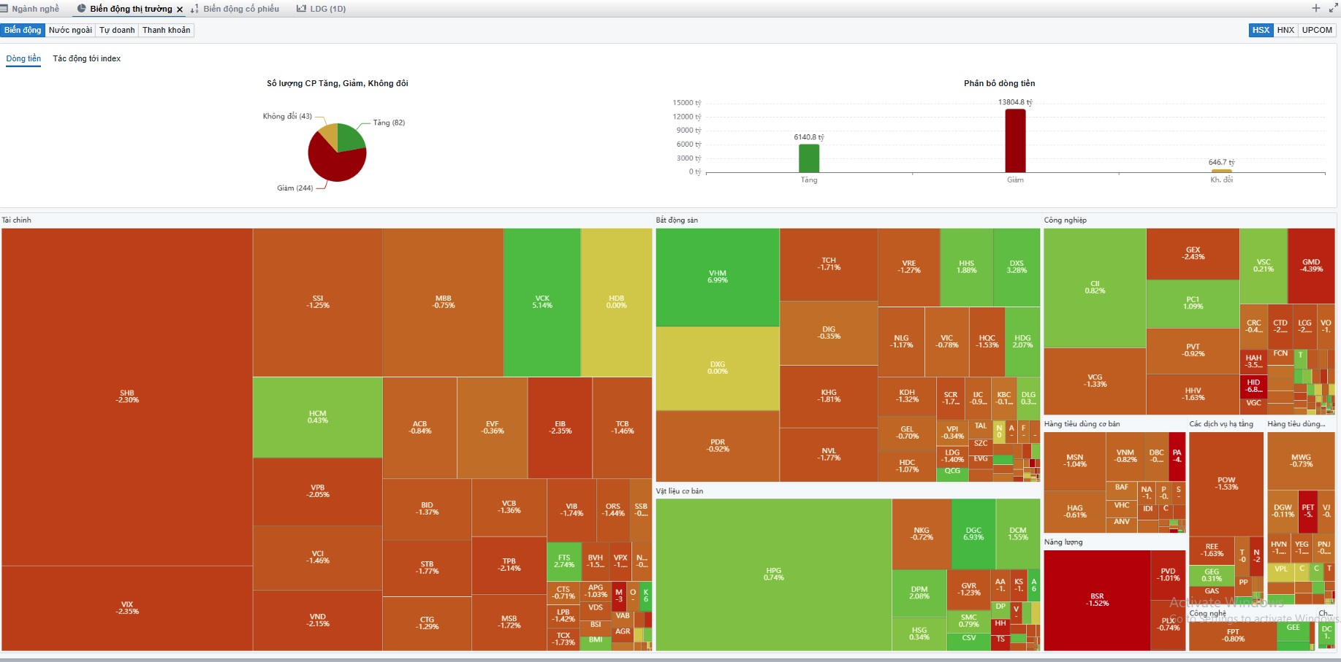Click the Ngành nghề list icon

(x=4, y=9)
